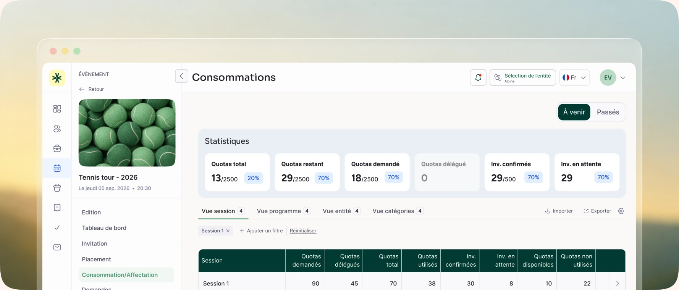This screenshot has height=290, width=679.
Task: Collapse the event side panel
Action: click(181, 76)
